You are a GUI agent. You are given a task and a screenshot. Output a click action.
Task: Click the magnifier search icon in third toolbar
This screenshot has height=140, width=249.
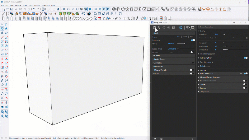[145, 19]
